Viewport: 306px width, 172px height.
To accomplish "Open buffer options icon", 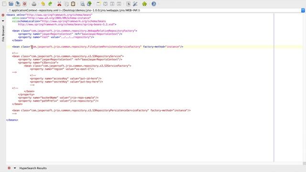I will (128, 4).
